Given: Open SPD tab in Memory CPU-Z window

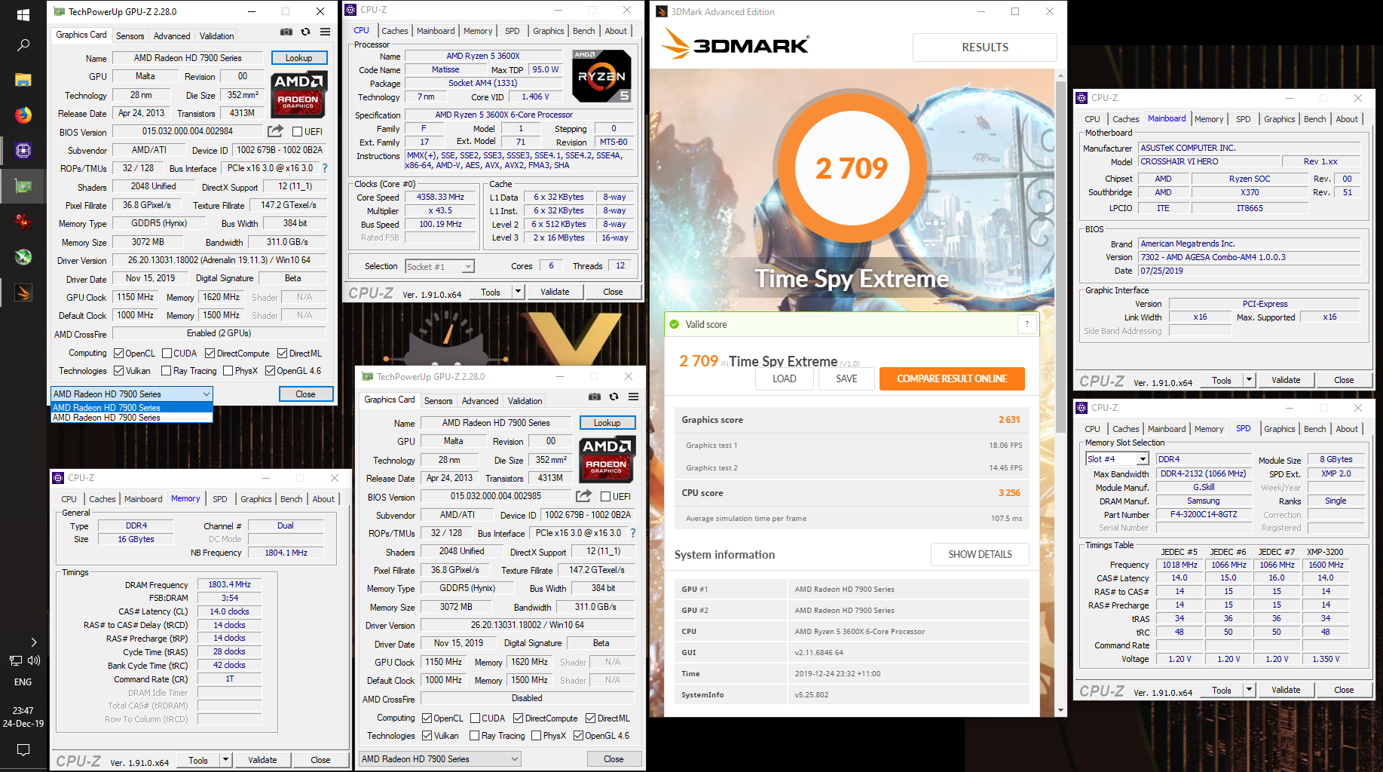Looking at the screenshot, I should point(219,499).
